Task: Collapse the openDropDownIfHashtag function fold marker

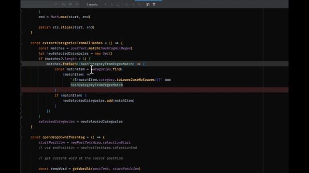Action: tap(21, 137)
